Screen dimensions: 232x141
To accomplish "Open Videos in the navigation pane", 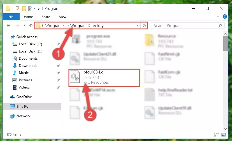I will point(24,87).
